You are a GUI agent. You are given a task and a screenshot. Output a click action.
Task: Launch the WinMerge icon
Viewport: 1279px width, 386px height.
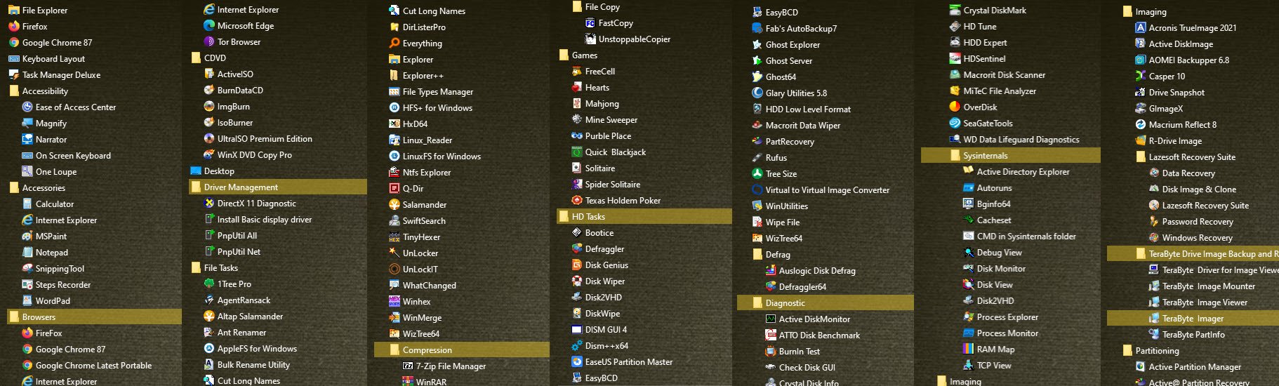coord(395,318)
